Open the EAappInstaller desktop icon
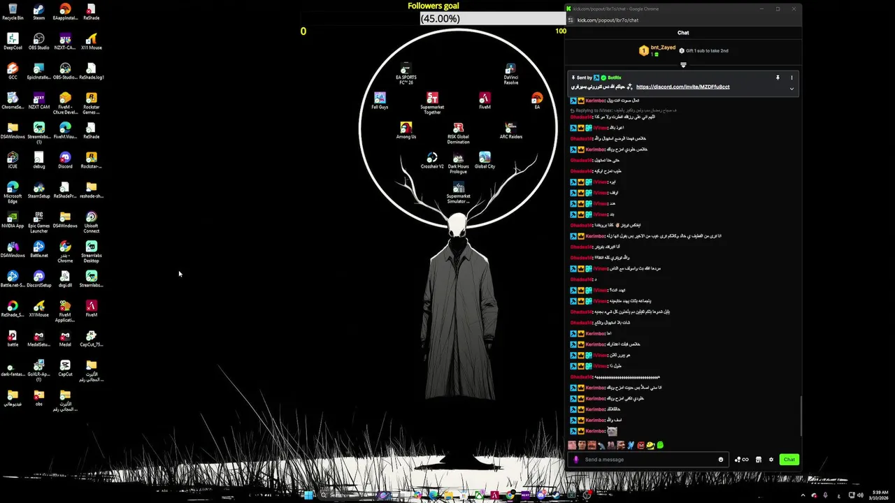 (x=65, y=12)
